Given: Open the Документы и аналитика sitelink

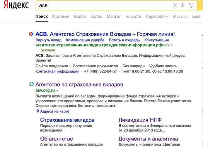Looking at the screenshot, I should [x=148, y=139].
